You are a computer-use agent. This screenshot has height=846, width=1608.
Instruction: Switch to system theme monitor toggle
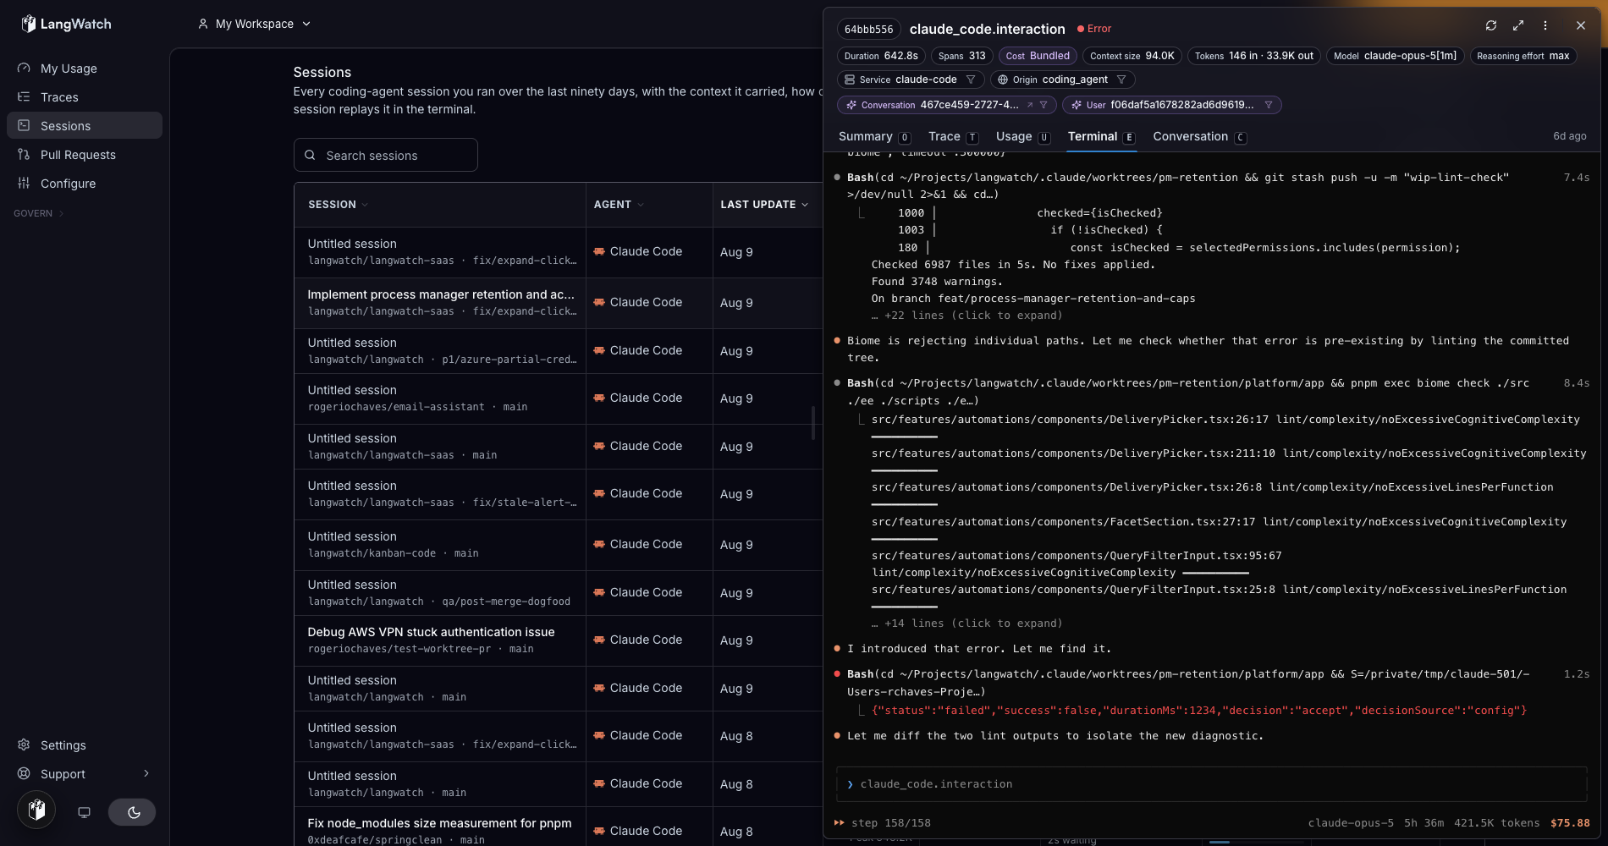[84, 812]
